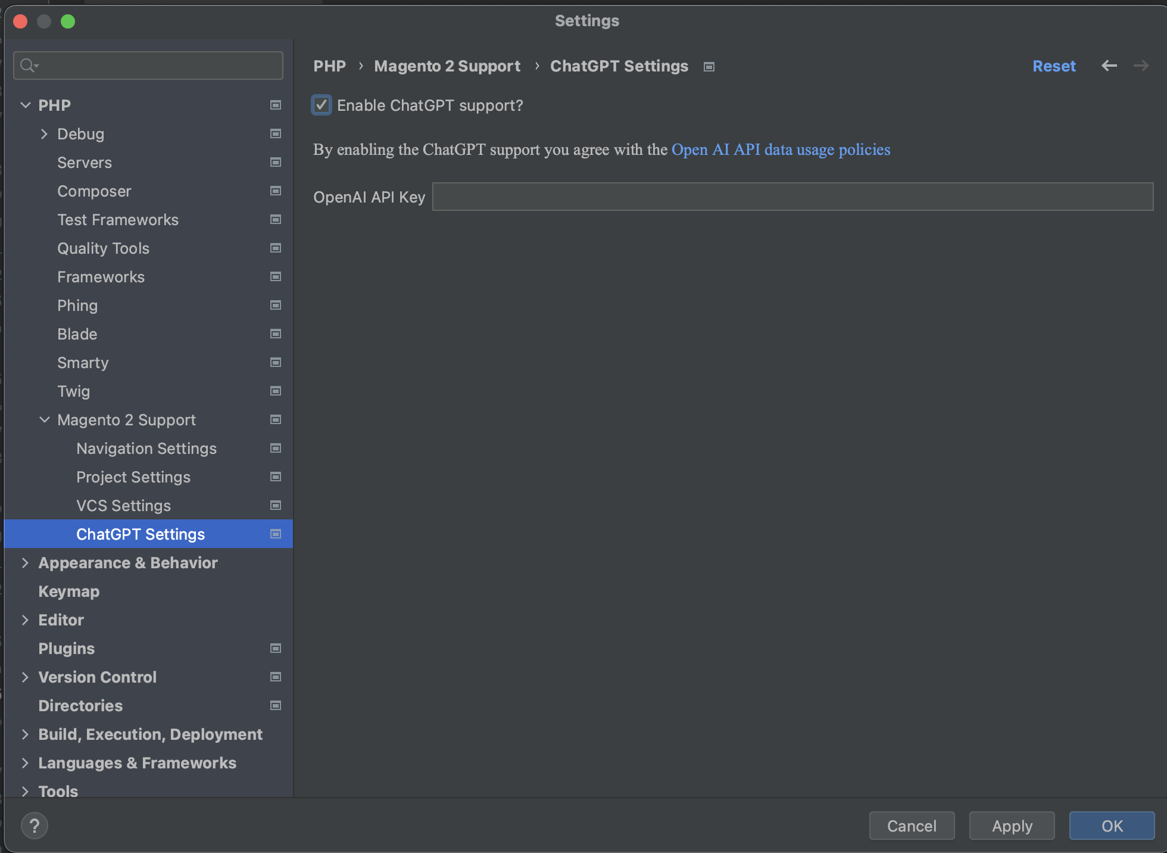Click the project-level icon beside VCS Settings
This screenshot has height=853, width=1167.
[276, 505]
